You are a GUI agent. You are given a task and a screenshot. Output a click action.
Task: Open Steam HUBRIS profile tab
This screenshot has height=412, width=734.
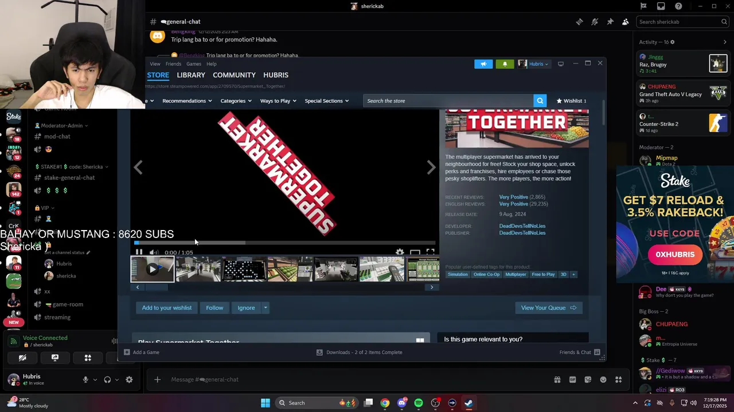click(276, 75)
